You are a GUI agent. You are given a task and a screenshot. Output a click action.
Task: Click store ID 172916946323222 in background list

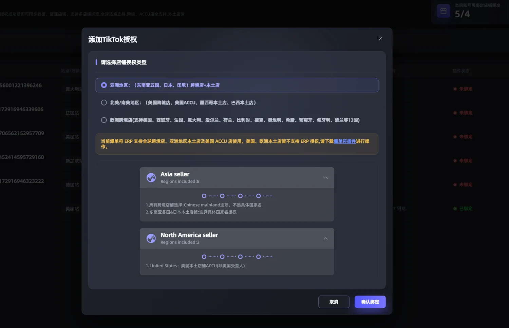tap(22, 181)
